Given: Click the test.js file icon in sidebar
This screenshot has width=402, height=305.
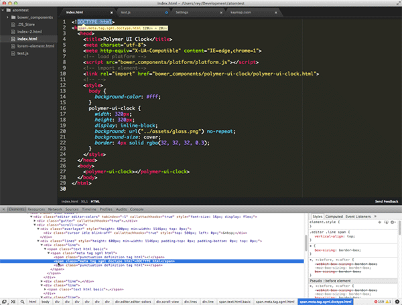Looking at the screenshot, I should 14,52.
